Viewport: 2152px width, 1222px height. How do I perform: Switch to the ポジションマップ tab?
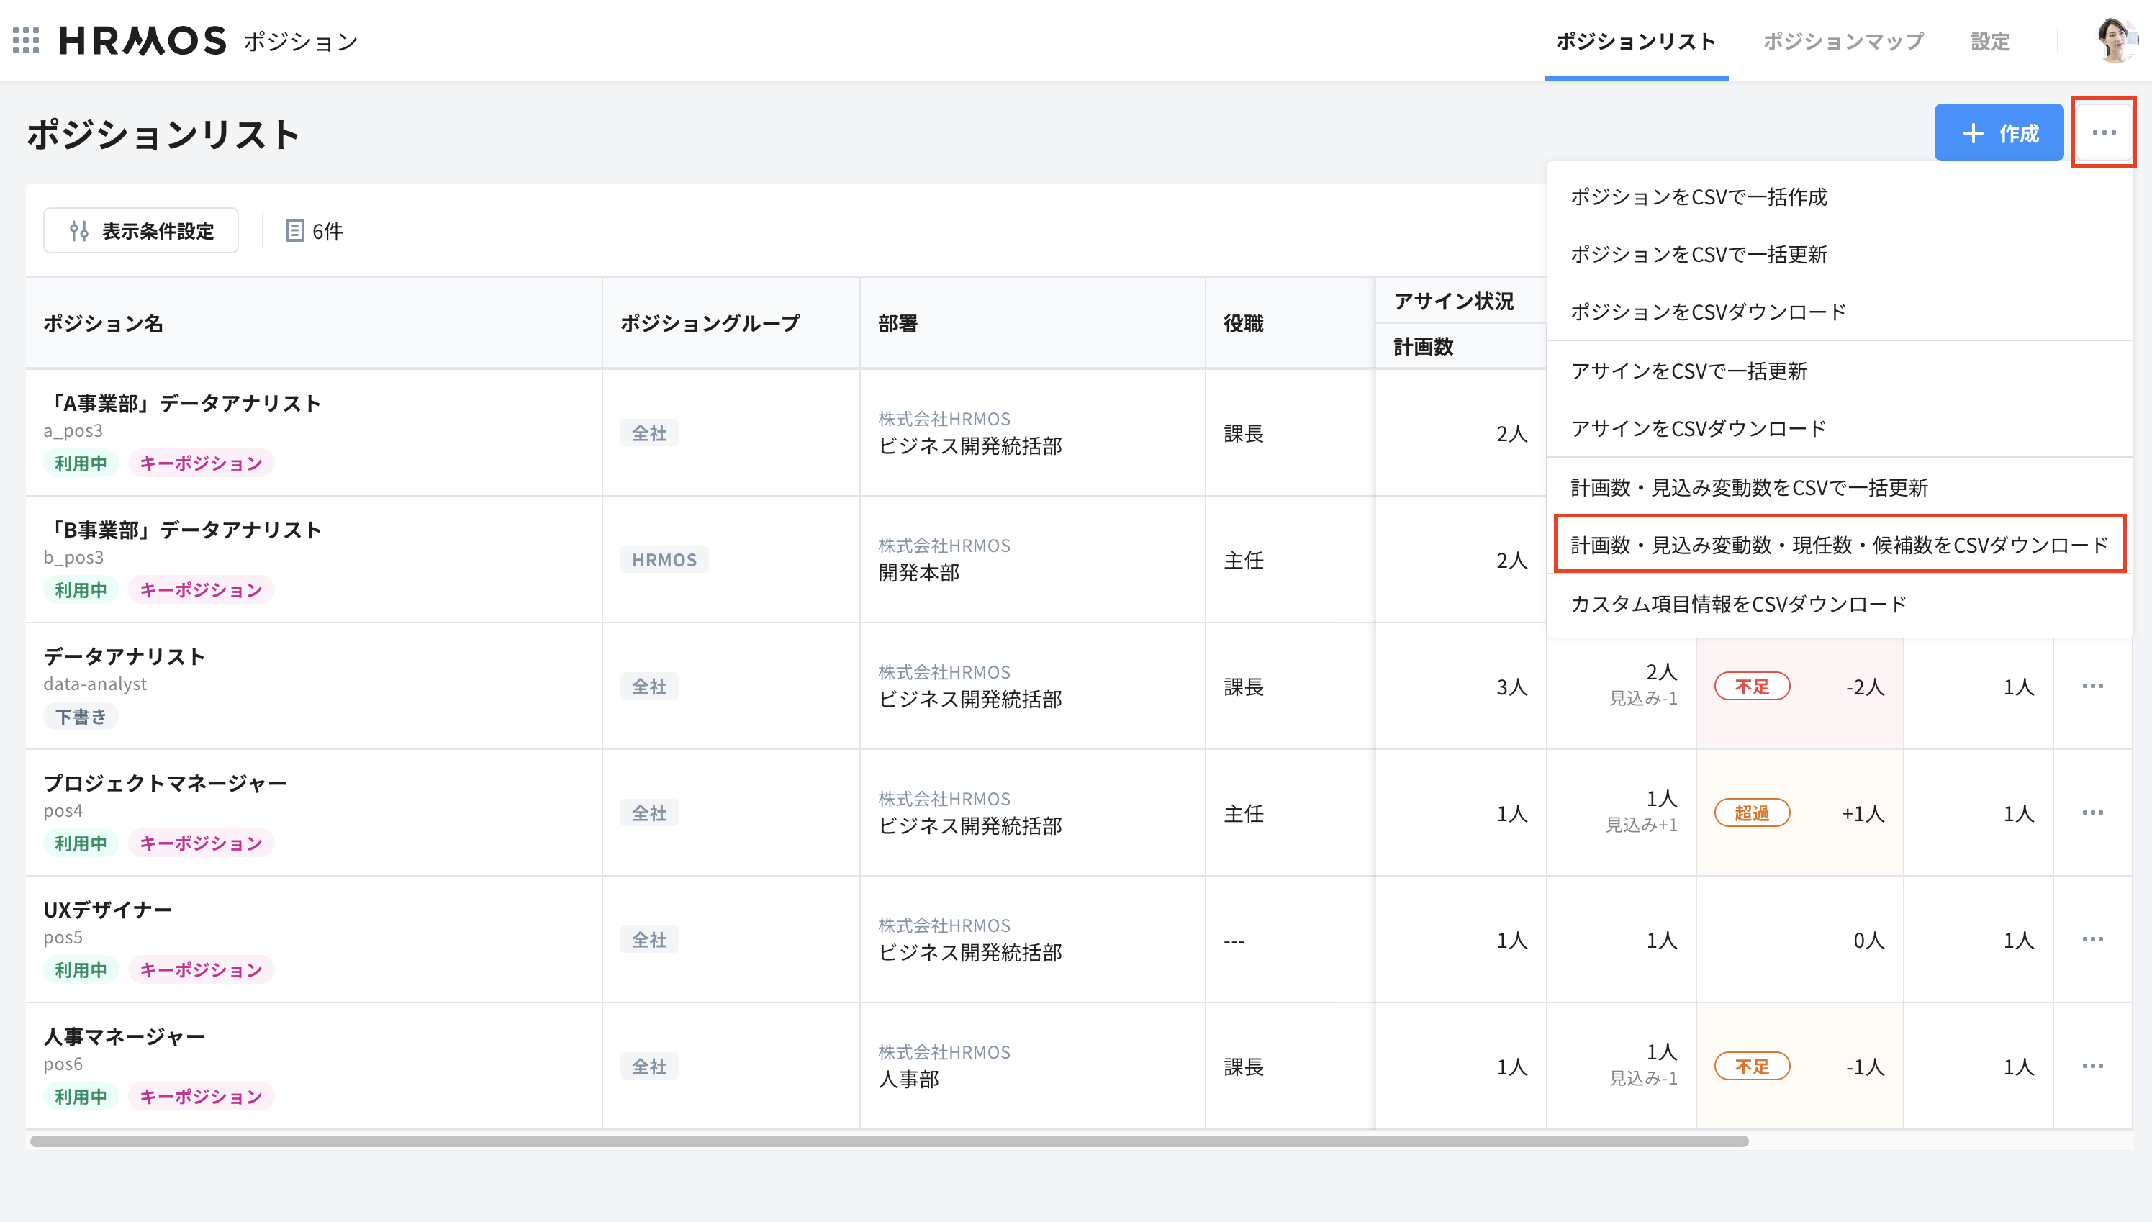pyautogui.click(x=1843, y=41)
